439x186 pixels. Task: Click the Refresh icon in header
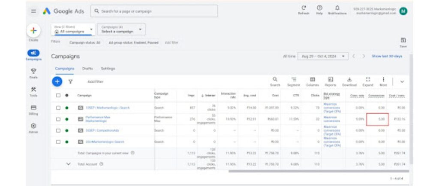point(304,8)
